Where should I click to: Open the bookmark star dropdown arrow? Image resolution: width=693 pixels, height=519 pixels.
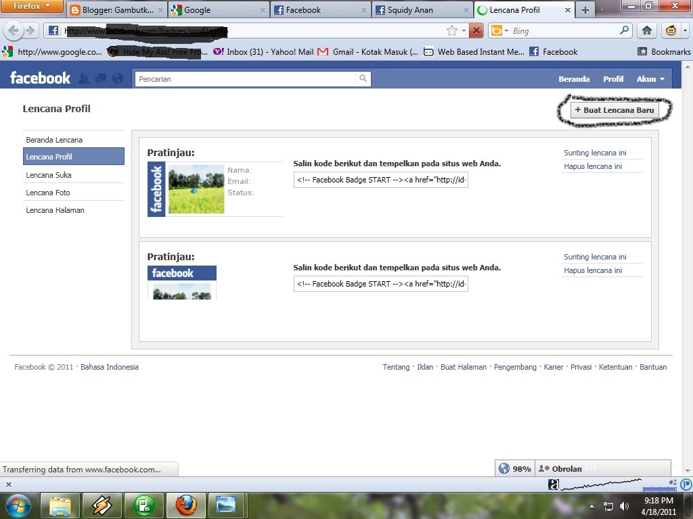[464, 30]
